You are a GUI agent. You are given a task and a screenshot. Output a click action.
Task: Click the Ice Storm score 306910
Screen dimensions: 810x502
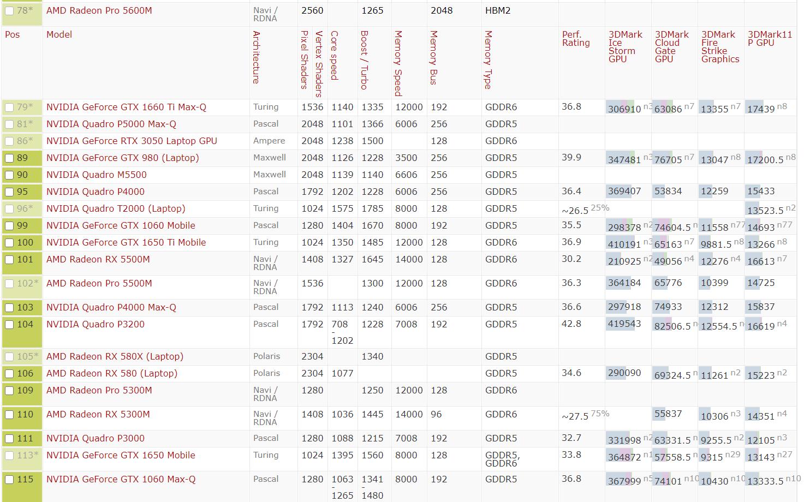pos(624,109)
